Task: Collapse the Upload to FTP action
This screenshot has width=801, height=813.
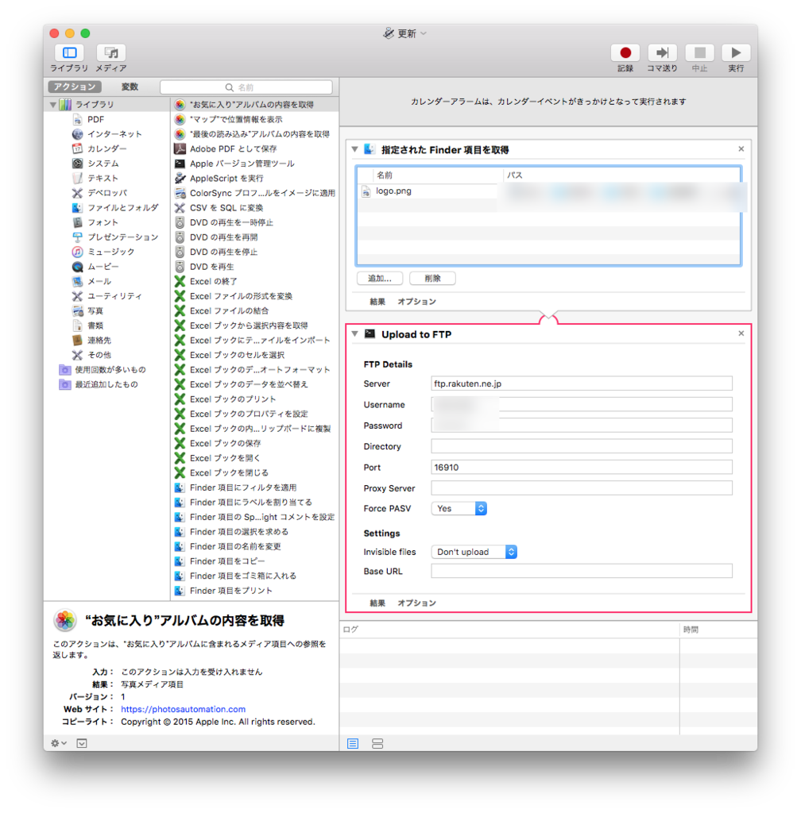Action: pyautogui.click(x=355, y=334)
